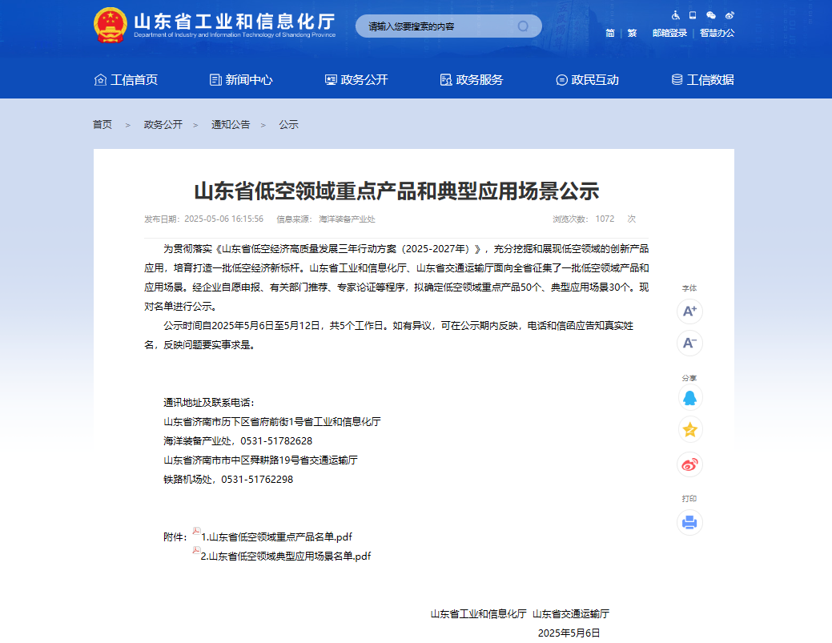Click the signature 山东省交通运输厅 at bottom
The width and height of the screenshot is (832, 643).
tap(571, 614)
